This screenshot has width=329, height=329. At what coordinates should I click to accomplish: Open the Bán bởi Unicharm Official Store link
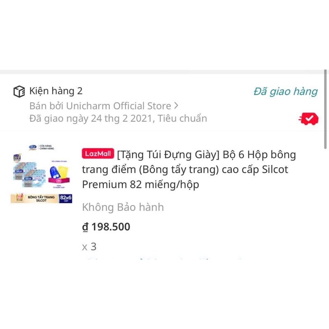[x=104, y=106]
